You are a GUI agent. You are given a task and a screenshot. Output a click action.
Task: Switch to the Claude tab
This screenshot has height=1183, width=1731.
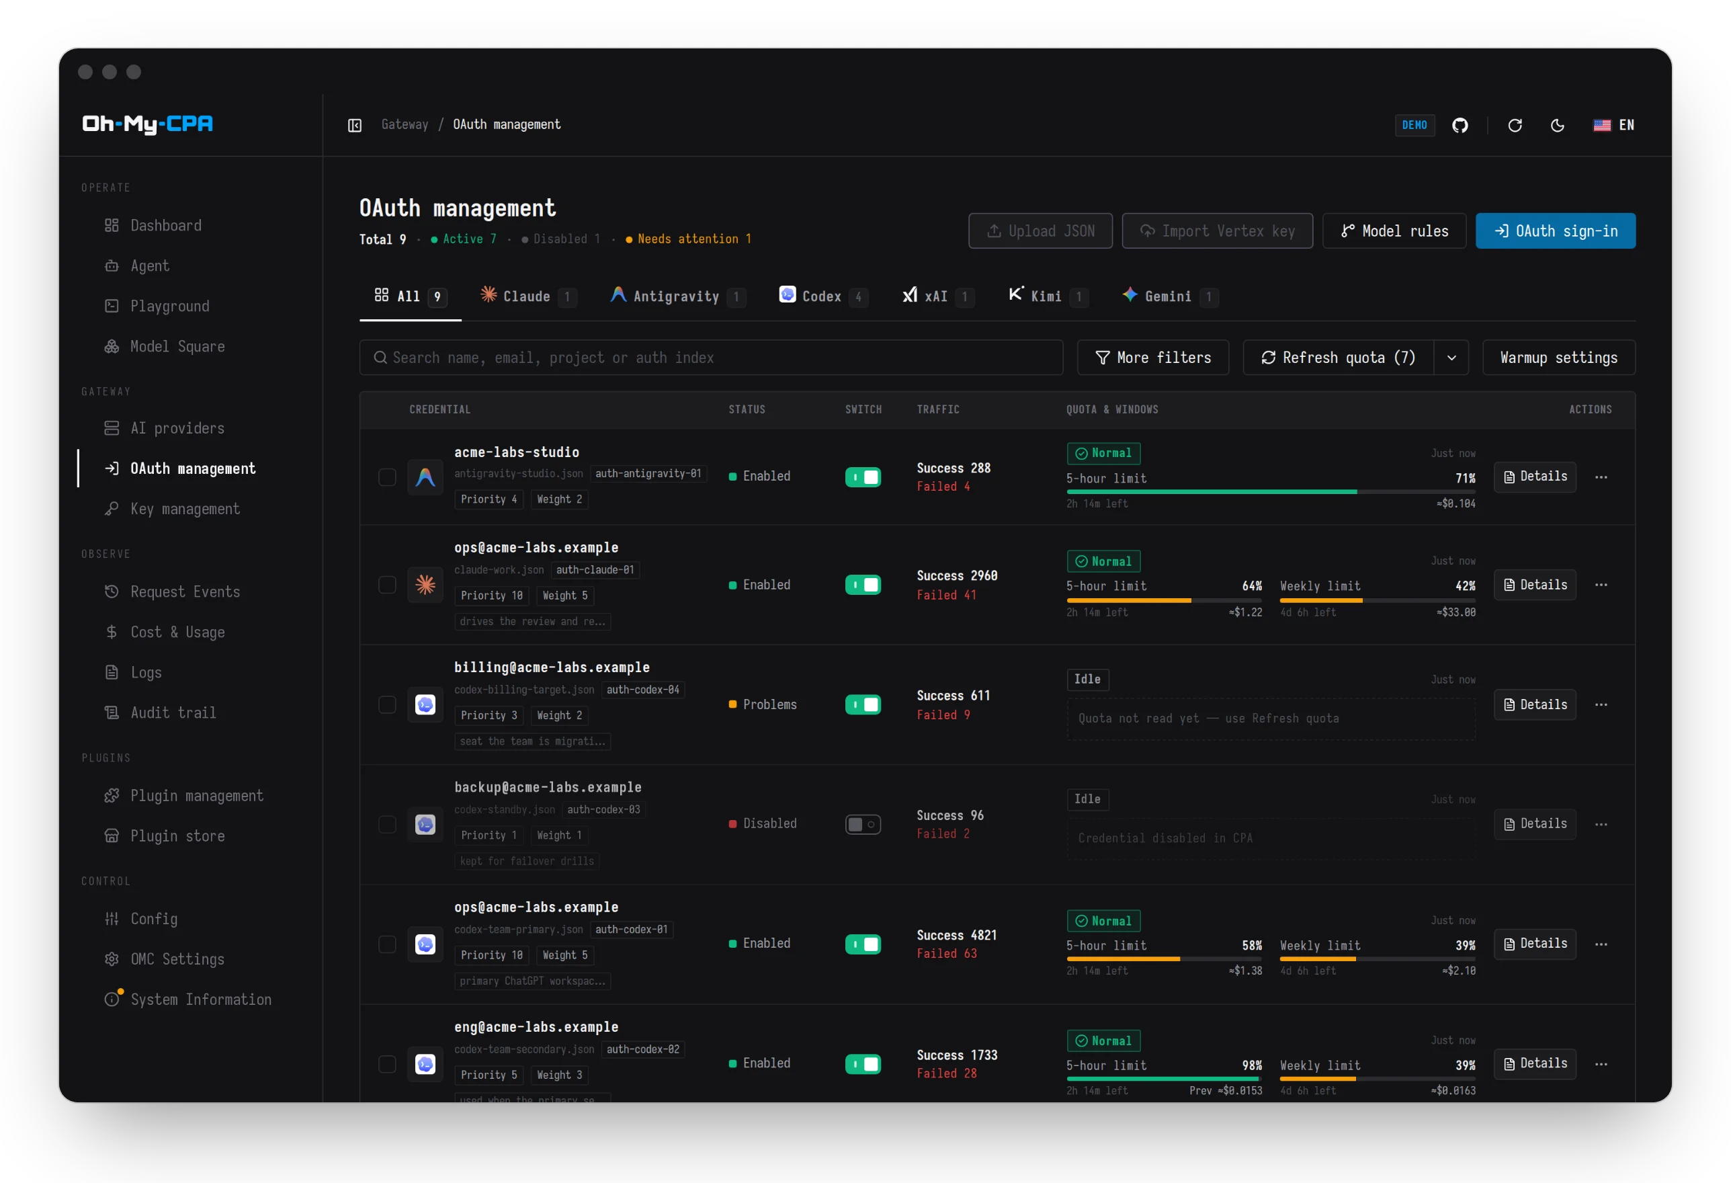click(x=527, y=296)
